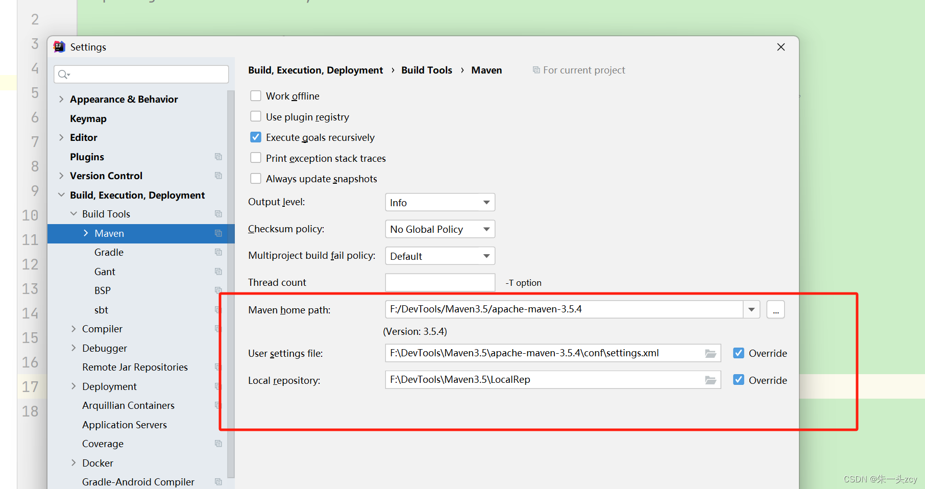Click the '-T option' hint text
925x489 pixels.
click(x=523, y=283)
